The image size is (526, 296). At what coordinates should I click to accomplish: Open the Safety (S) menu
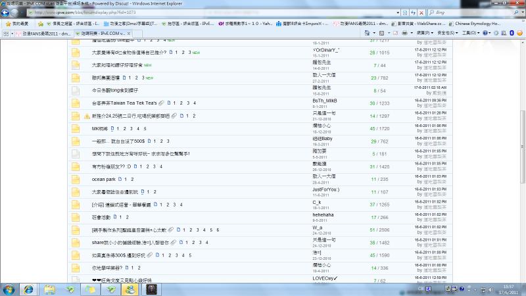448,33
